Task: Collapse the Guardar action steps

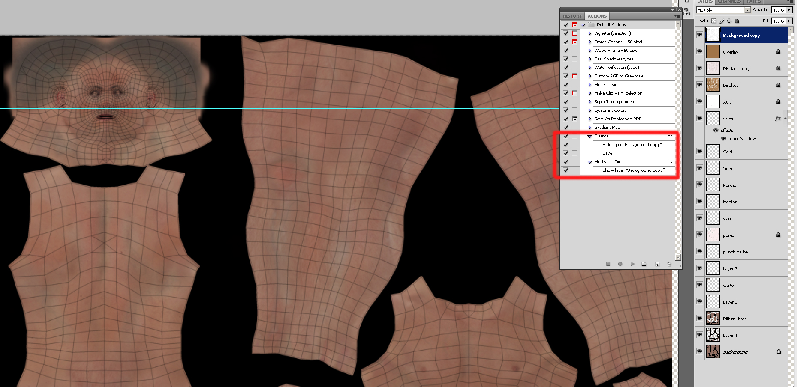Action: pos(589,136)
